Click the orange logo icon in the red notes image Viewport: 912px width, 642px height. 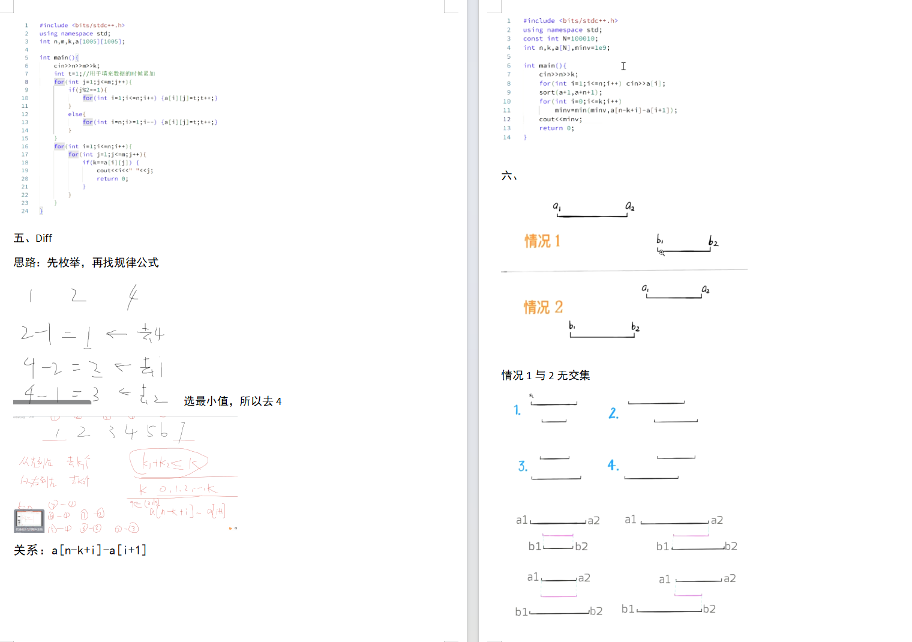click(x=230, y=529)
